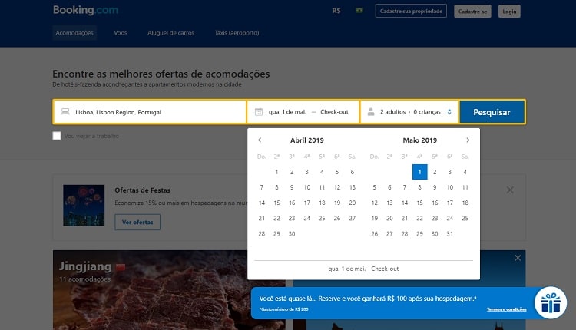576x330 pixels.
Task: Select May 17 in the calendar
Action: [x=449, y=203]
